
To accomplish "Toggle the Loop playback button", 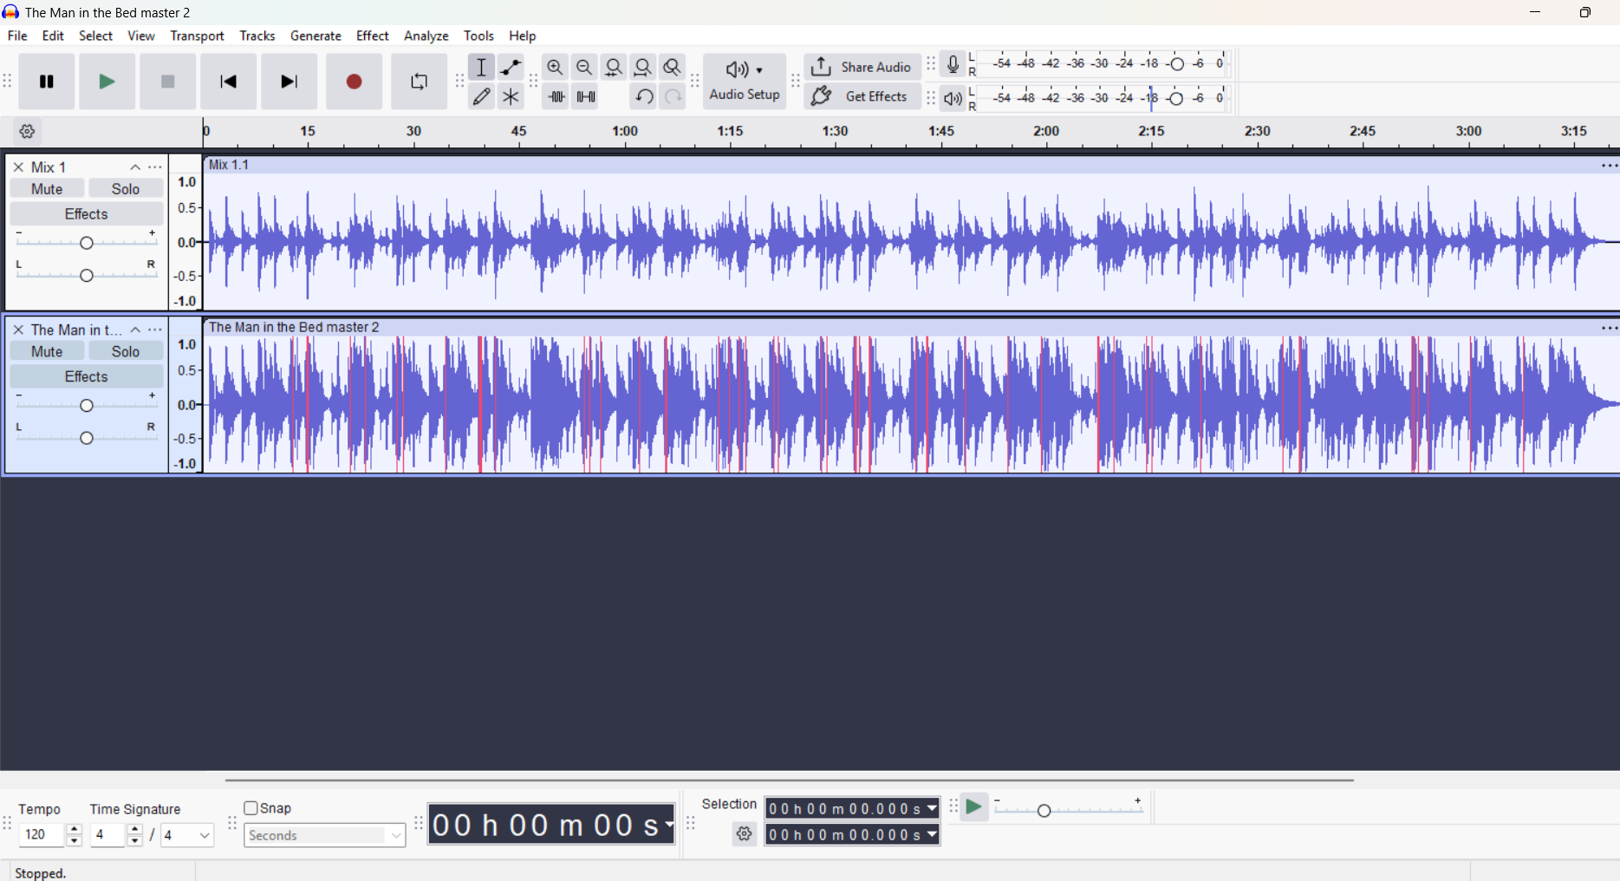I will (x=419, y=82).
